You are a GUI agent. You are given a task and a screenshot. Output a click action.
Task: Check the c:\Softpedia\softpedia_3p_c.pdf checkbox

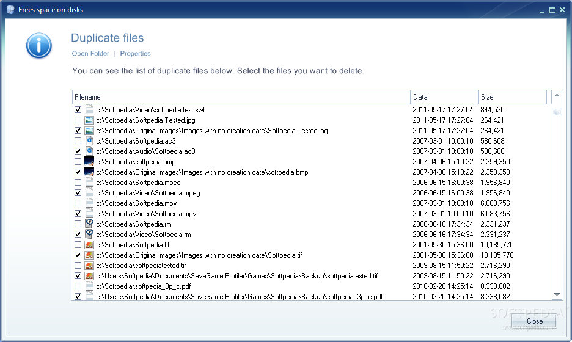[78, 286]
